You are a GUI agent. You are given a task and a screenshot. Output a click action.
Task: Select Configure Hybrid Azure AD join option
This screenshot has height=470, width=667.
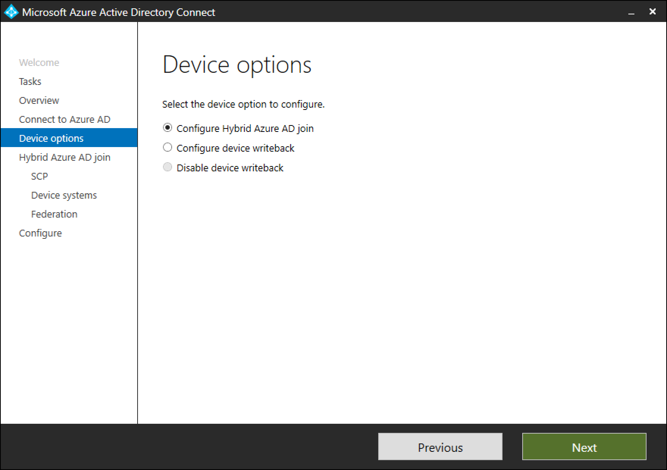click(x=168, y=128)
